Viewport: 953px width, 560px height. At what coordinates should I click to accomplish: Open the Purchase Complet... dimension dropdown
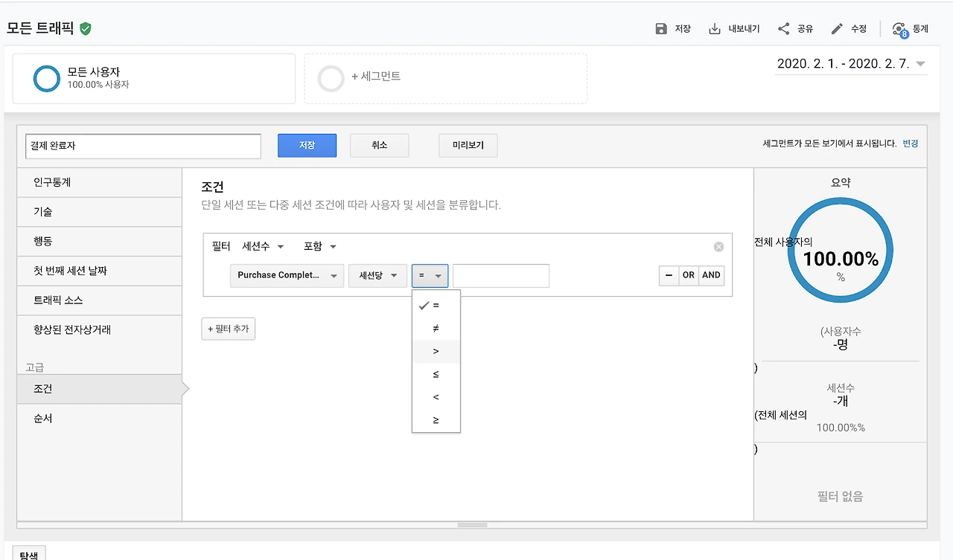[287, 275]
